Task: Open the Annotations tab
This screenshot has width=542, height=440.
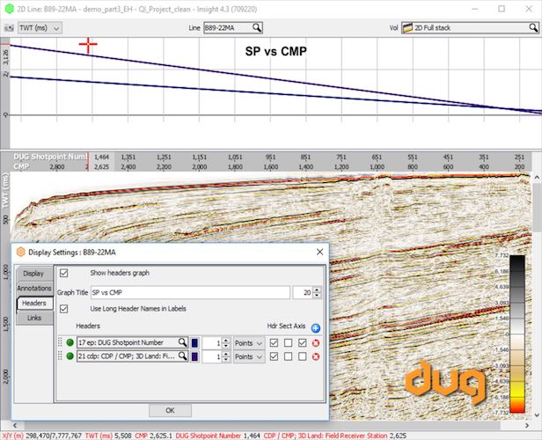Action: [x=34, y=288]
